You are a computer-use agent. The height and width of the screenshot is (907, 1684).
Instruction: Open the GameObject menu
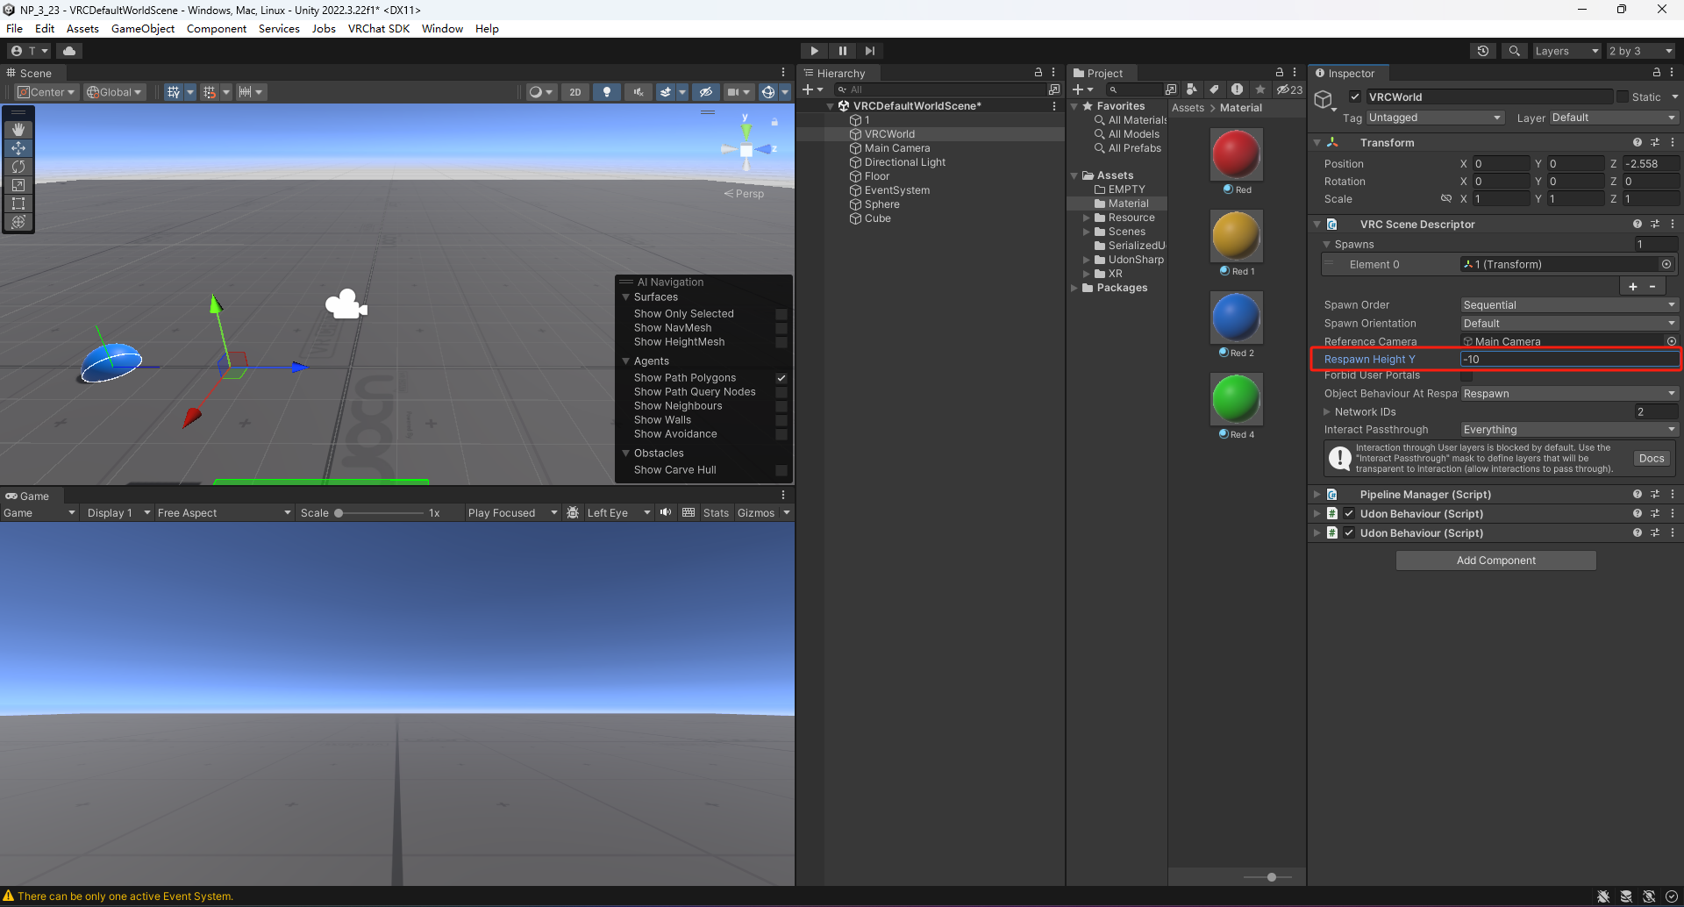[x=143, y=29]
